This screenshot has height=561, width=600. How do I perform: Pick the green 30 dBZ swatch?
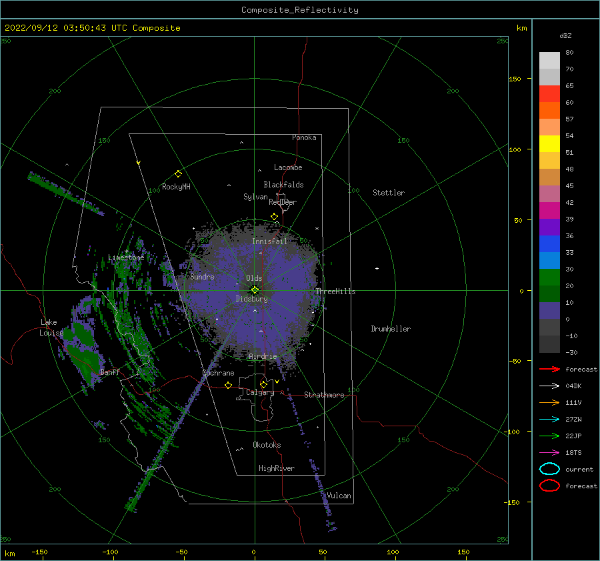549,277
